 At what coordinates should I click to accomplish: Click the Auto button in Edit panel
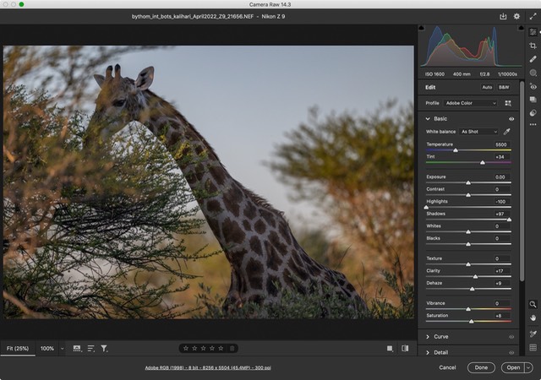click(487, 87)
